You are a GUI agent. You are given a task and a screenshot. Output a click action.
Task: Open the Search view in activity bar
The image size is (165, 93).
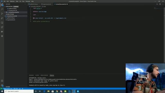(2, 9)
